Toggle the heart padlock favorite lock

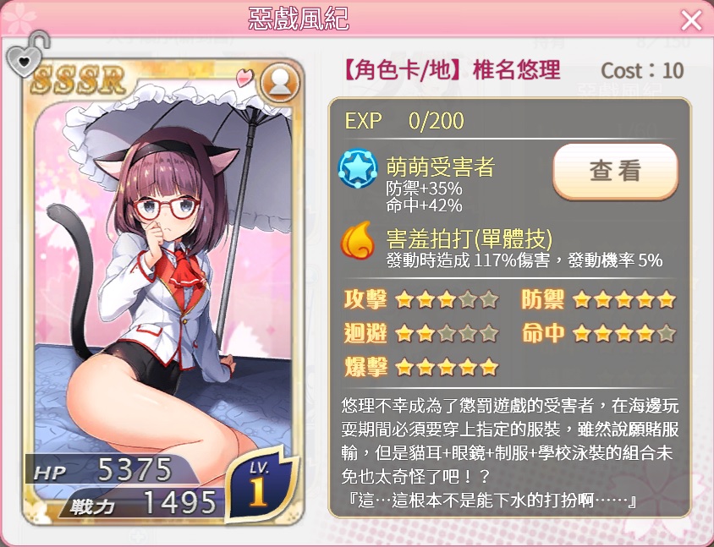[x=27, y=54]
